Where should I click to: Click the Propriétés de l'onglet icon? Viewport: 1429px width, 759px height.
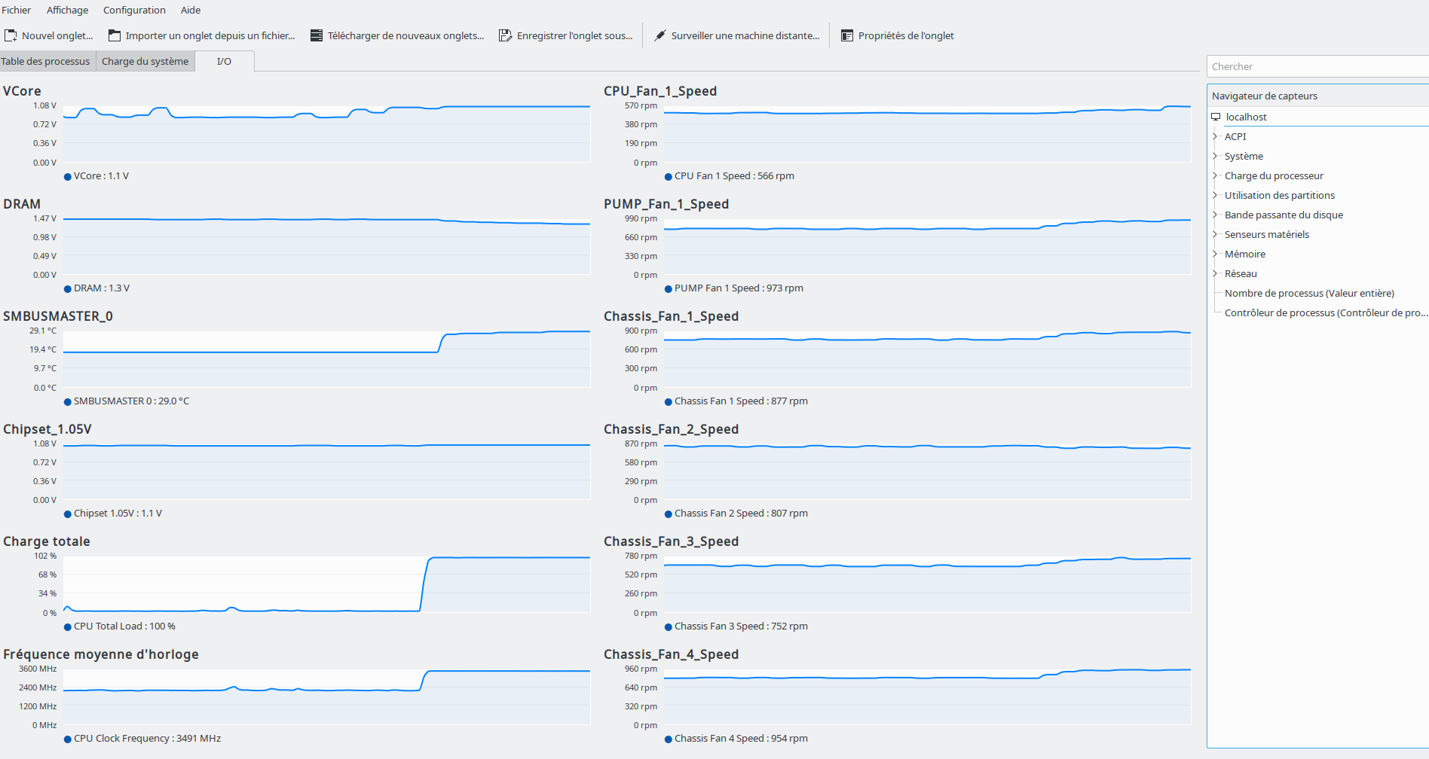(x=847, y=35)
